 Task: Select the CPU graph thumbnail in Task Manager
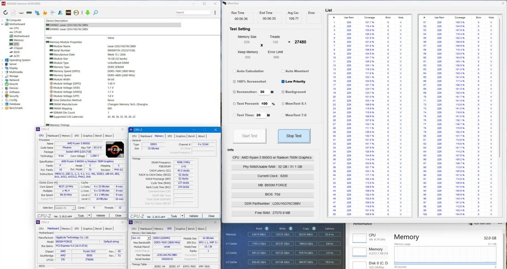(x=359, y=238)
